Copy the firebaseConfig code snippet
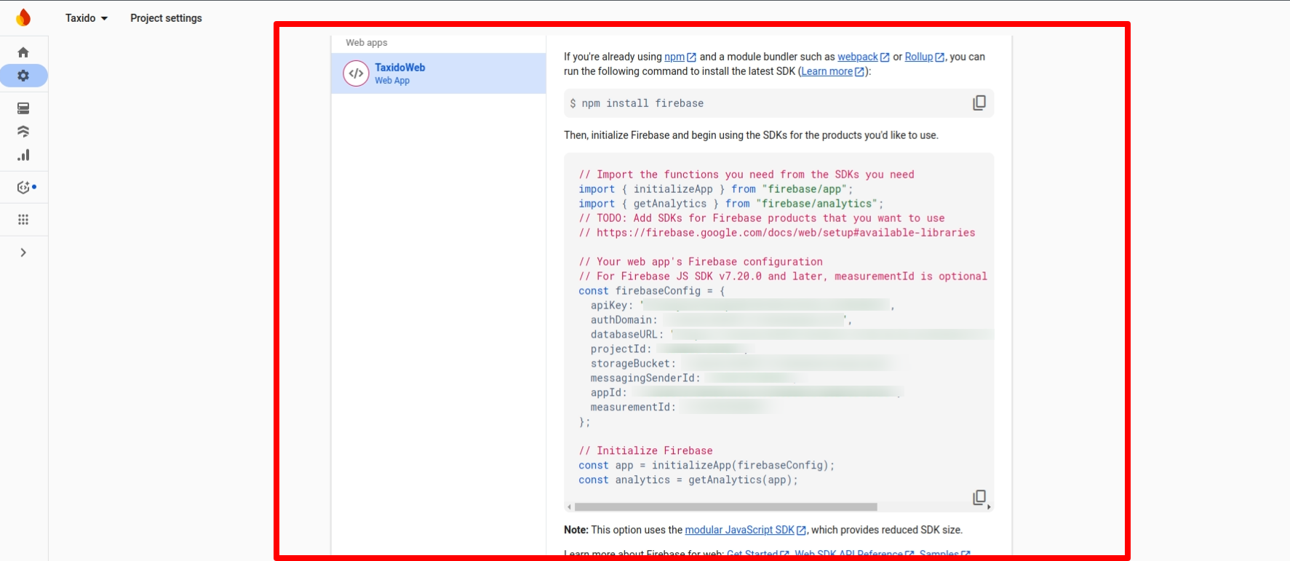The width and height of the screenshot is (1290, 561). tap(979, 497)
